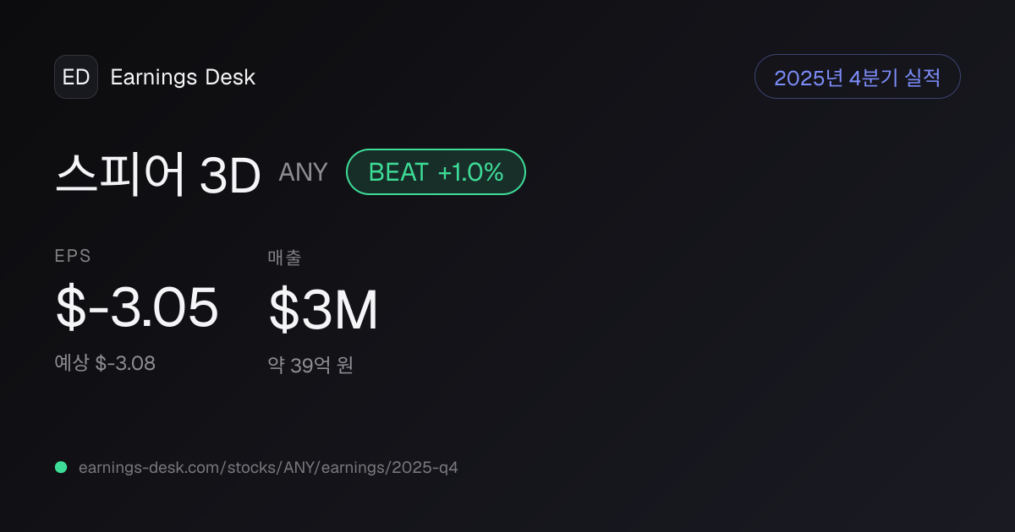Click the Earnings Desk brand name

[x=183, y=77]
